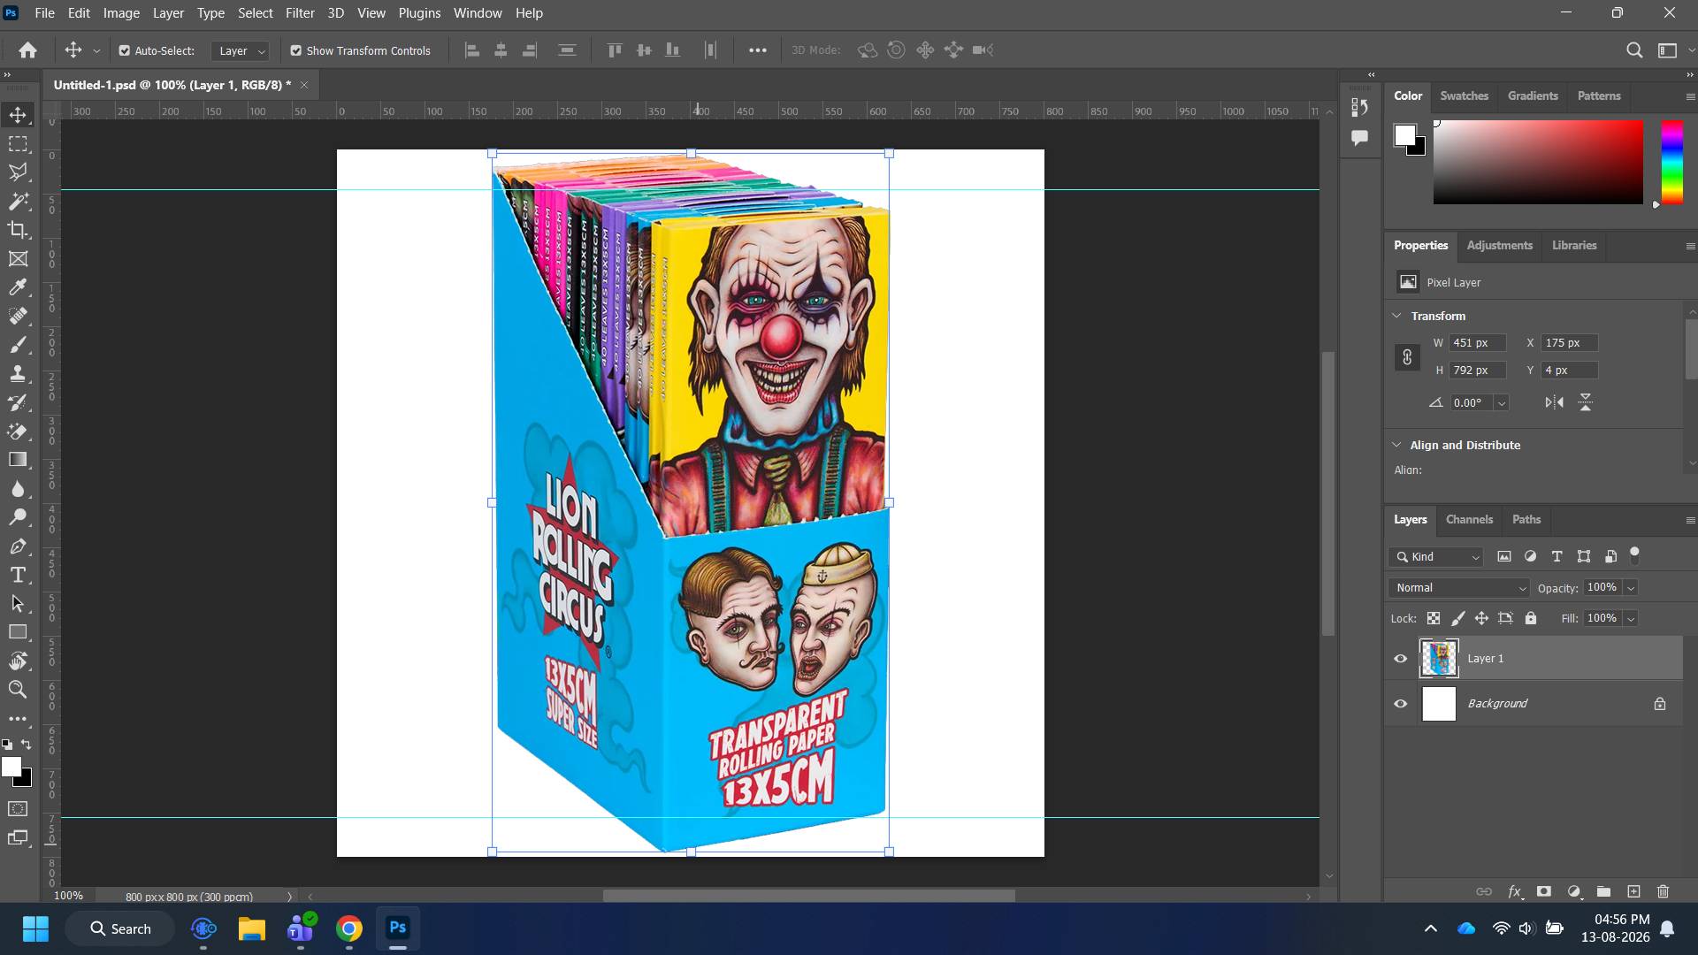
Task: Click the width W input field
Action: (x=1477, y=343)
